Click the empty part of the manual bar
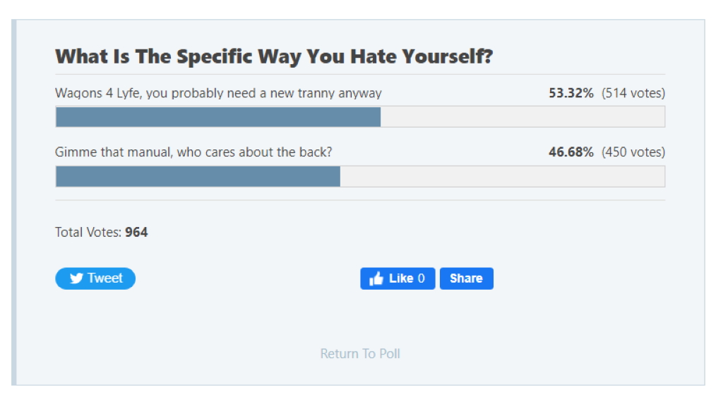Image resolution: width=723 pixels, height=406 pixels. click(502, 177)
